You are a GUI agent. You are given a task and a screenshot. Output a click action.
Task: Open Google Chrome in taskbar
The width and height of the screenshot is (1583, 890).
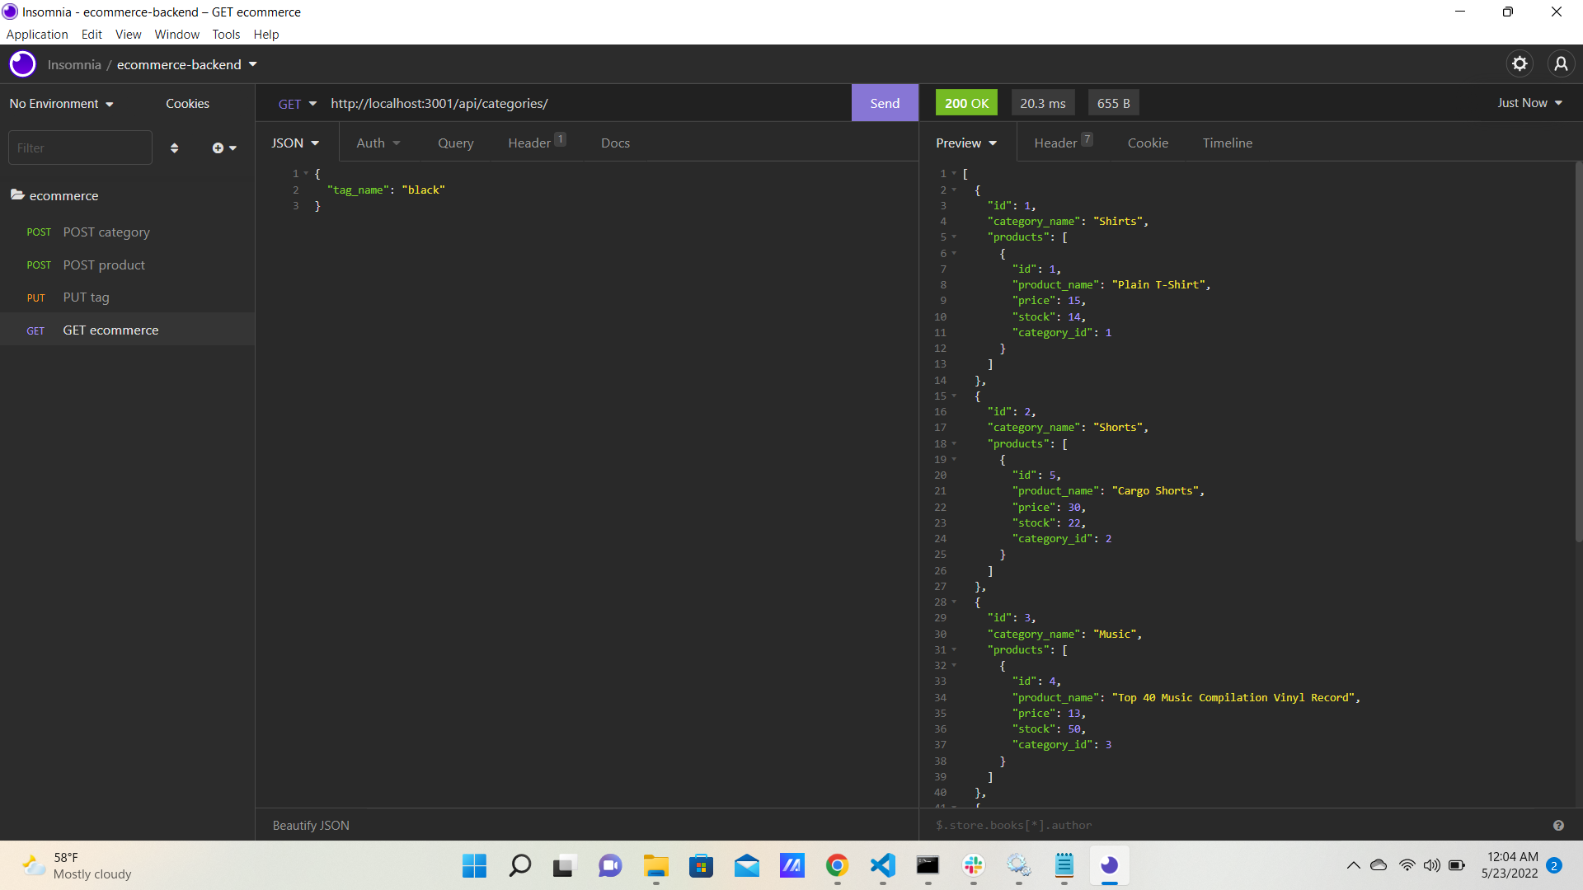(x=837, y=865)
